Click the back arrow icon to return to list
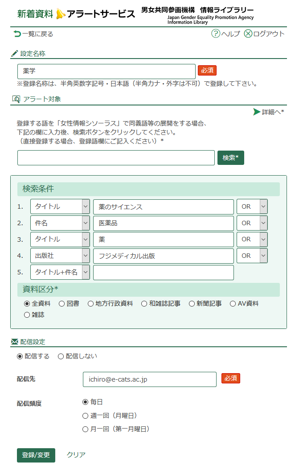The image size is (299, 471). tap(17, 34)
